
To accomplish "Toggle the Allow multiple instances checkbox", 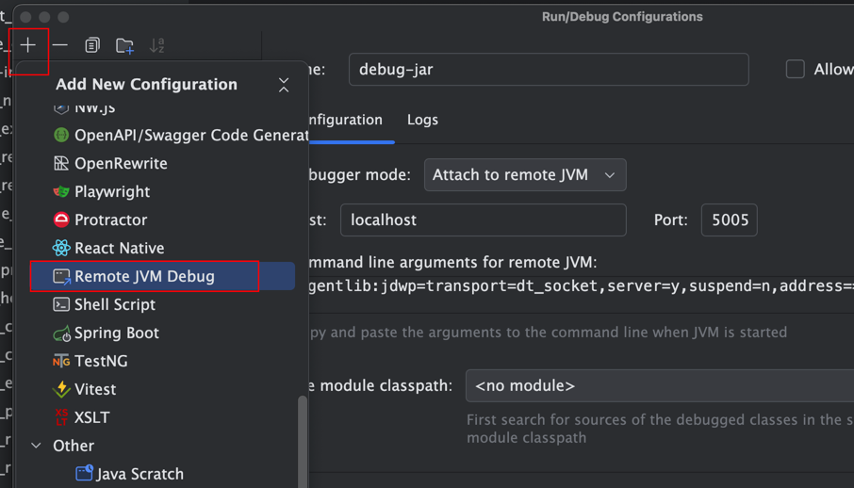I will coord(796,69).
